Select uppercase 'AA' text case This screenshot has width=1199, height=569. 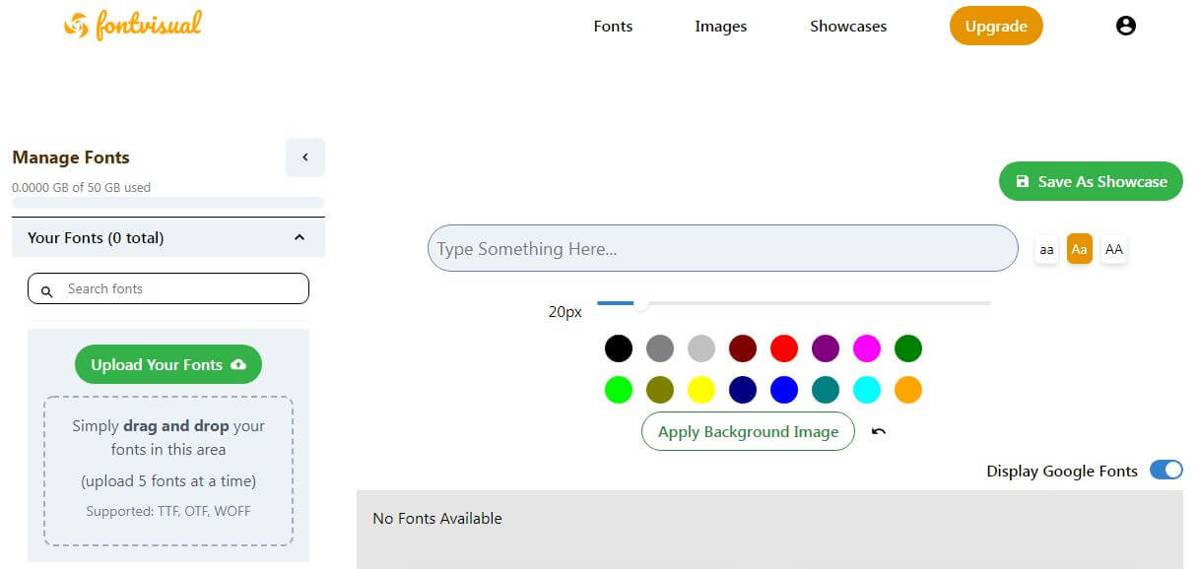(x=1113, y=249)
